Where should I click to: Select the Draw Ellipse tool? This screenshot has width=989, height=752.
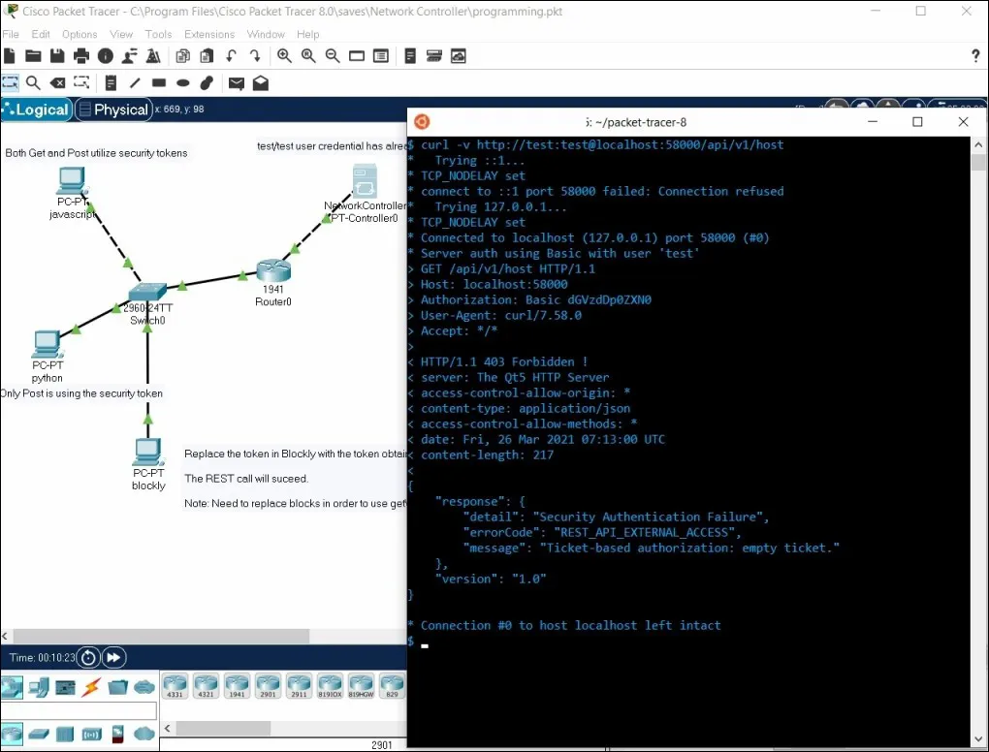pyautogui.click(x=184, y=82)
